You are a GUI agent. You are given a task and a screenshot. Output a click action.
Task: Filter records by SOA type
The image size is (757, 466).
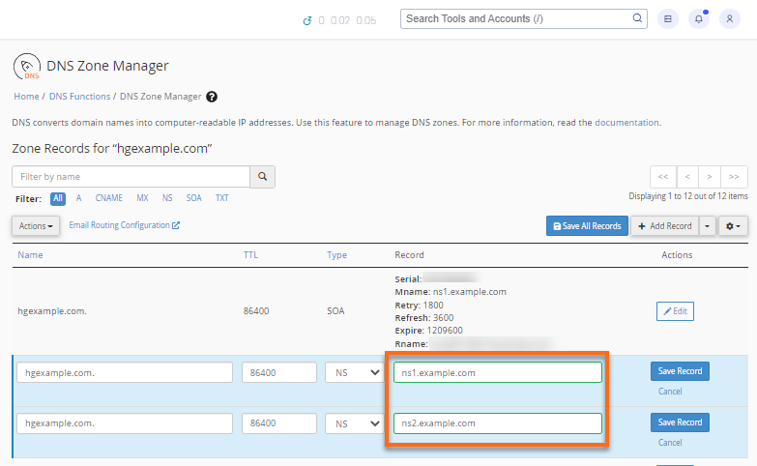194,198
